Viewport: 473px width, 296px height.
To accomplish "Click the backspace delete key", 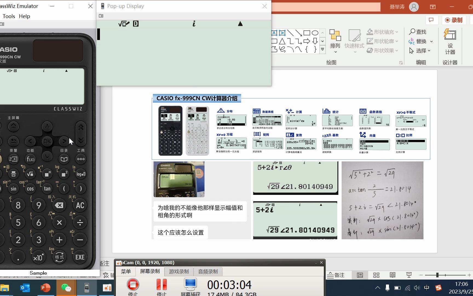I will point(59,205).
